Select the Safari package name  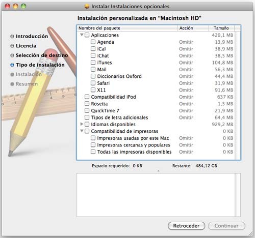pos(103,83)
